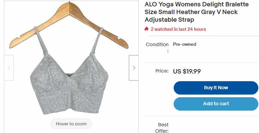Click the Buy It Now button

(x=216, y=88)
